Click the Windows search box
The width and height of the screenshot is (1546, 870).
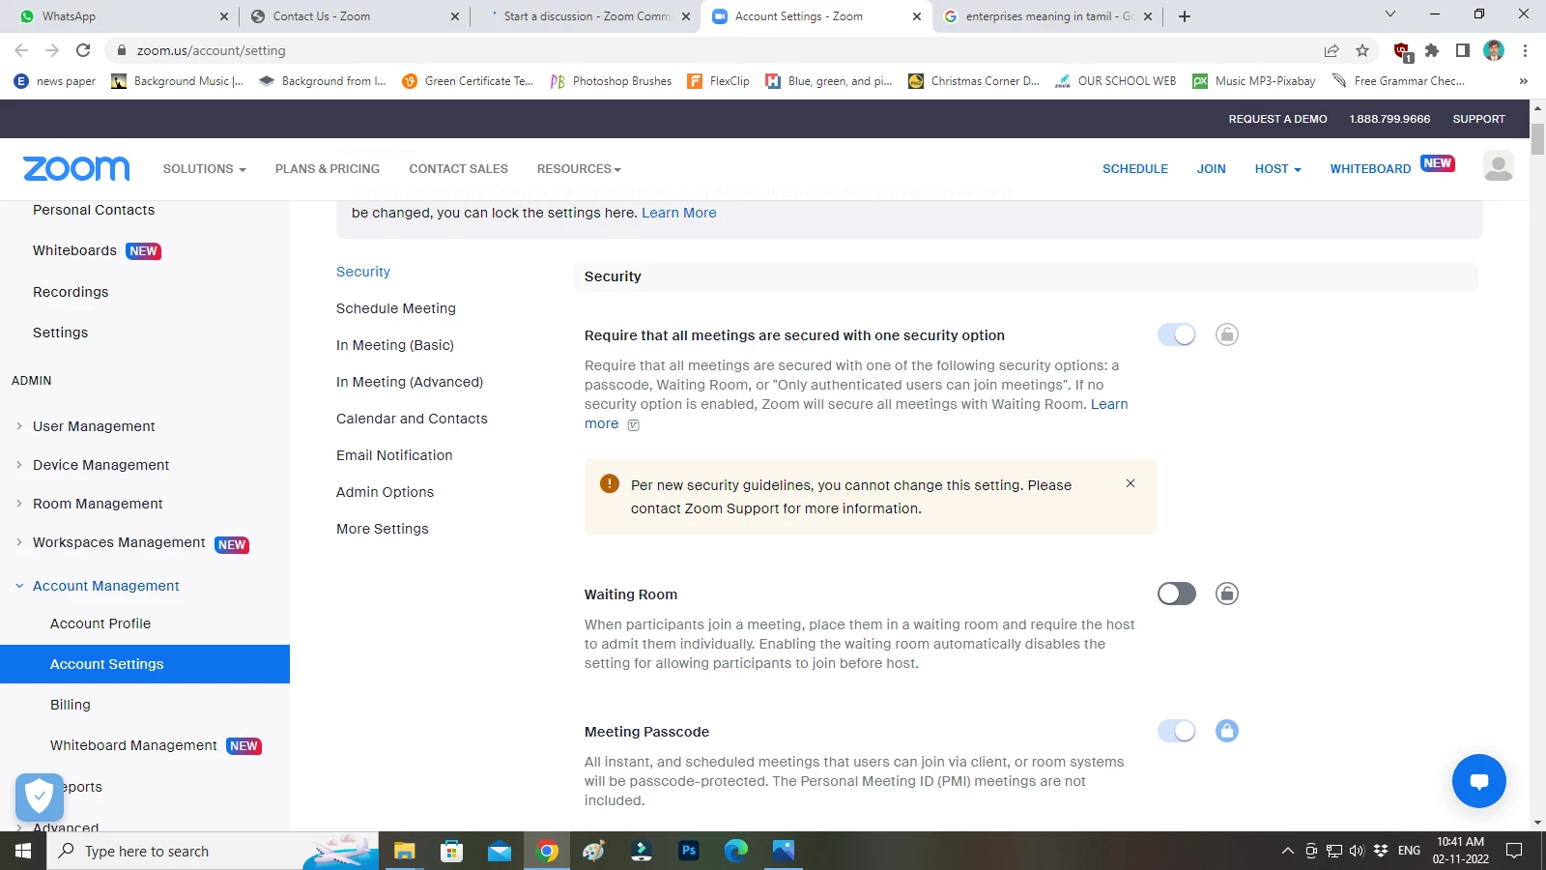[x=213, y=851]
